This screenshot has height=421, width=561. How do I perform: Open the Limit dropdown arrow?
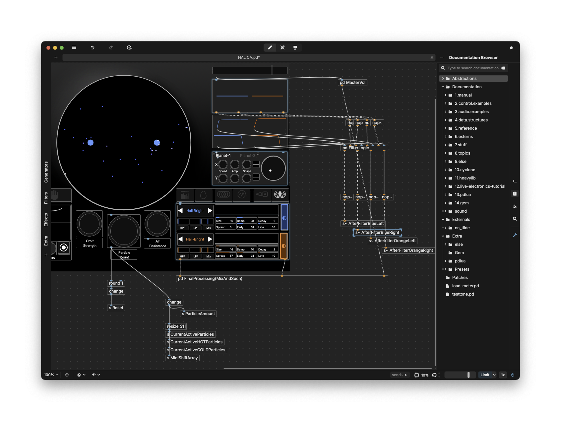(494, 375)
